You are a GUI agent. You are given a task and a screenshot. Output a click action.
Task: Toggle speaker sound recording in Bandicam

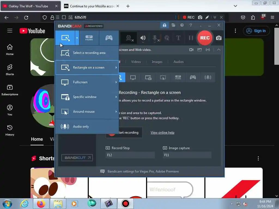(x=143, y=38)
